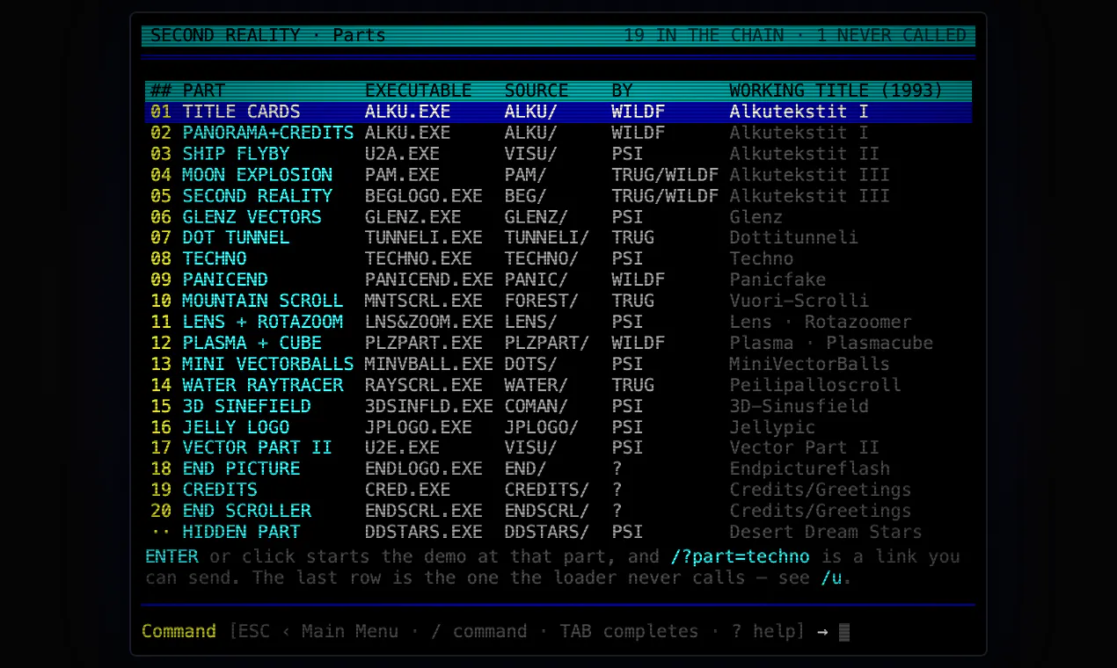Click Dottitunneli working title
Image resolution: width=1117 pixels, height=668 pixels.
coord(794,238)
